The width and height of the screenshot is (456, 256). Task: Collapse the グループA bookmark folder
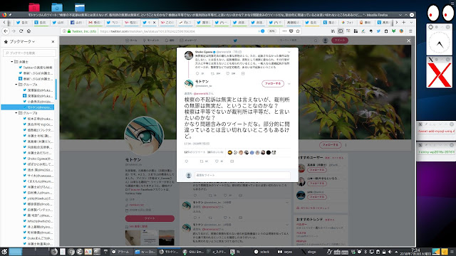(16, 85)
